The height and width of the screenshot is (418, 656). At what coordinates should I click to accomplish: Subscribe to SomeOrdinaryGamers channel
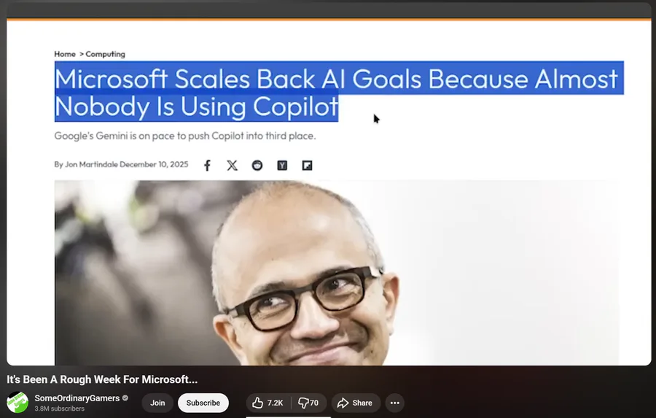coord(203,403)
